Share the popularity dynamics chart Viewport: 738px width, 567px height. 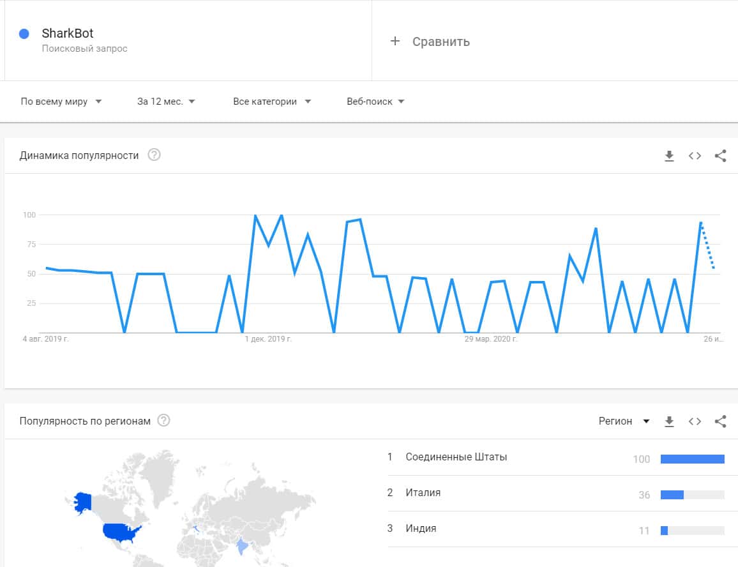coord(720,156)
